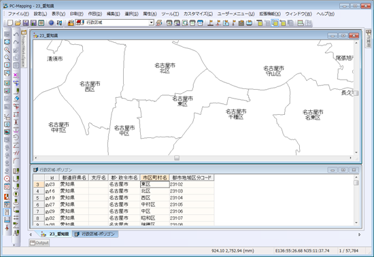Viewport: 374px width, 257px height.
Task: Click the 都市地域区分コード column header
Action: [192, 177]
